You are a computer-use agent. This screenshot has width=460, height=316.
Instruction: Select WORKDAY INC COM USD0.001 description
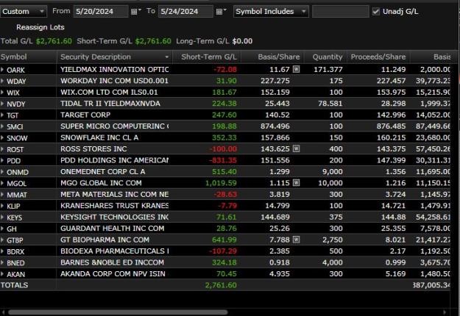114,81
